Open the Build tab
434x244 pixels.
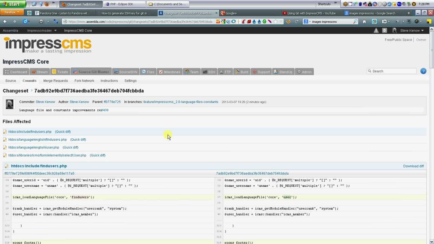click(242, 72)
